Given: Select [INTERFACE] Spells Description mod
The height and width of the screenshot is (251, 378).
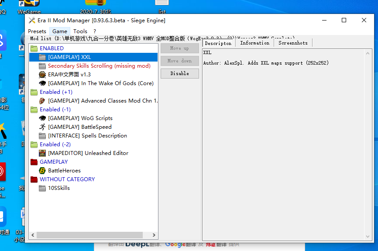Looking at the screenshot, I should (87, 136).
